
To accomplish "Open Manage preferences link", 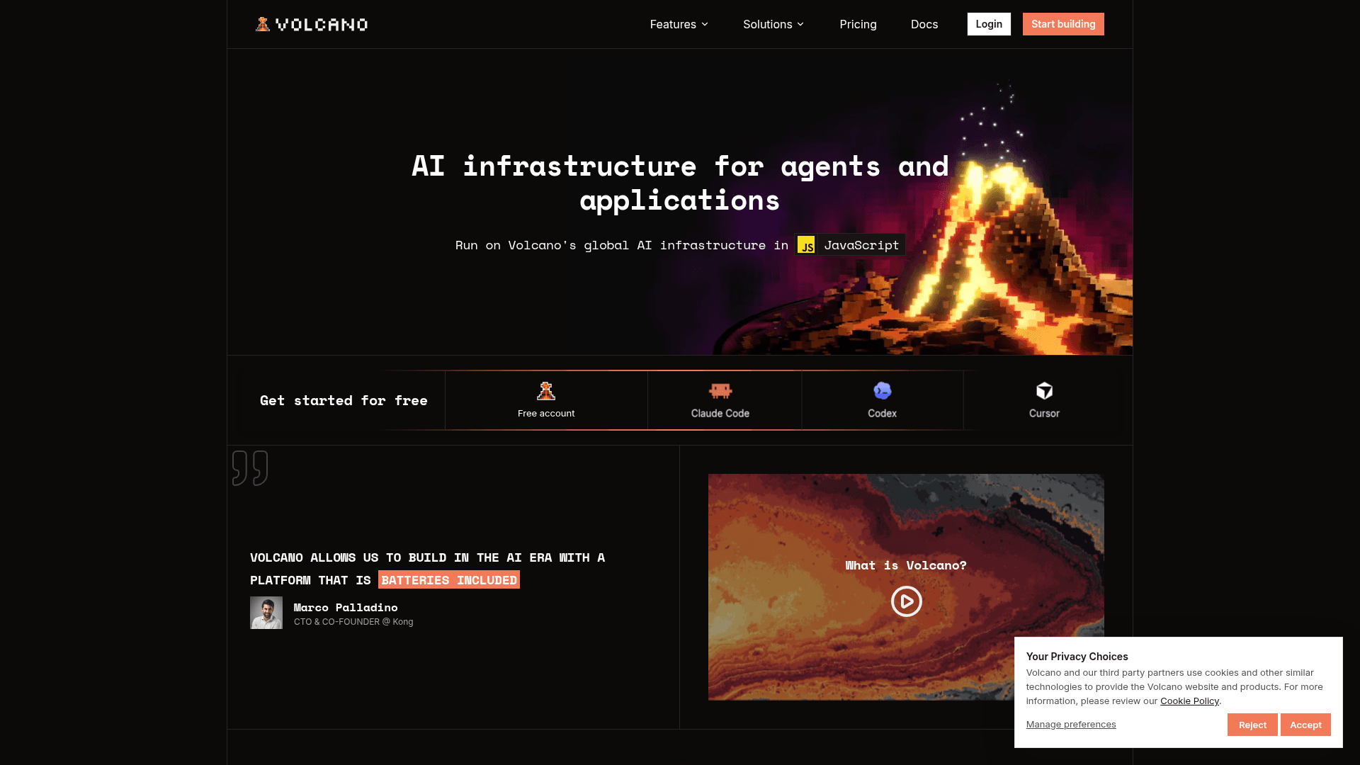I will (1071, 724).
